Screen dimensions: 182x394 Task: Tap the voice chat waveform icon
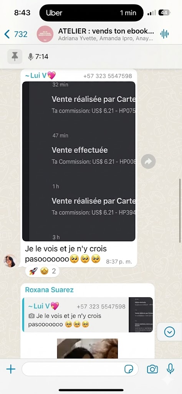pyautogui.click(x=164, y=34)
